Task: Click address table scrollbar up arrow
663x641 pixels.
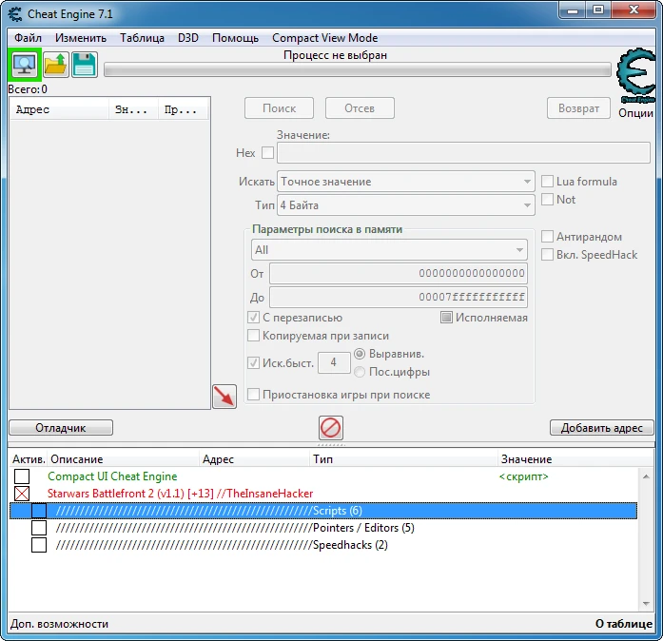Action: pos(646,476)
